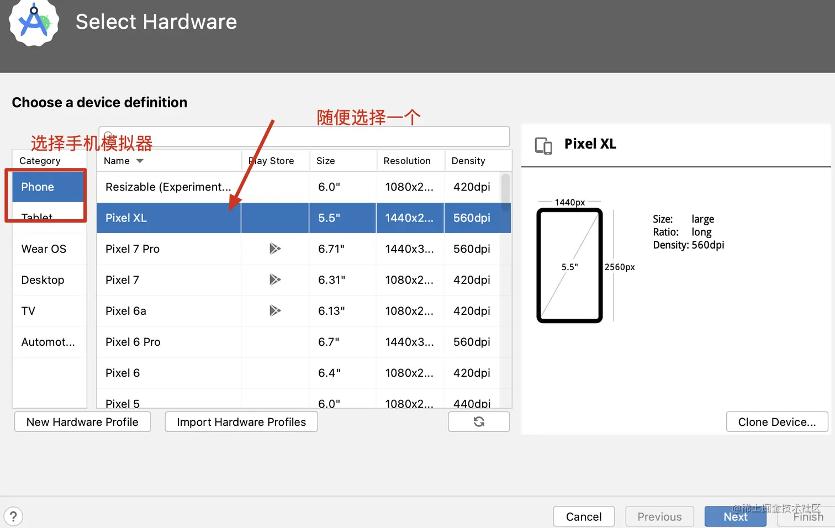The width and height of the screenshot is (835, 528).
Task: Click the 6.7" size cell
Action: pyautogui.click(x=342, y=342)
